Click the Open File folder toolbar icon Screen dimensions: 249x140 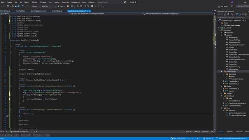[x=12, y=6]
